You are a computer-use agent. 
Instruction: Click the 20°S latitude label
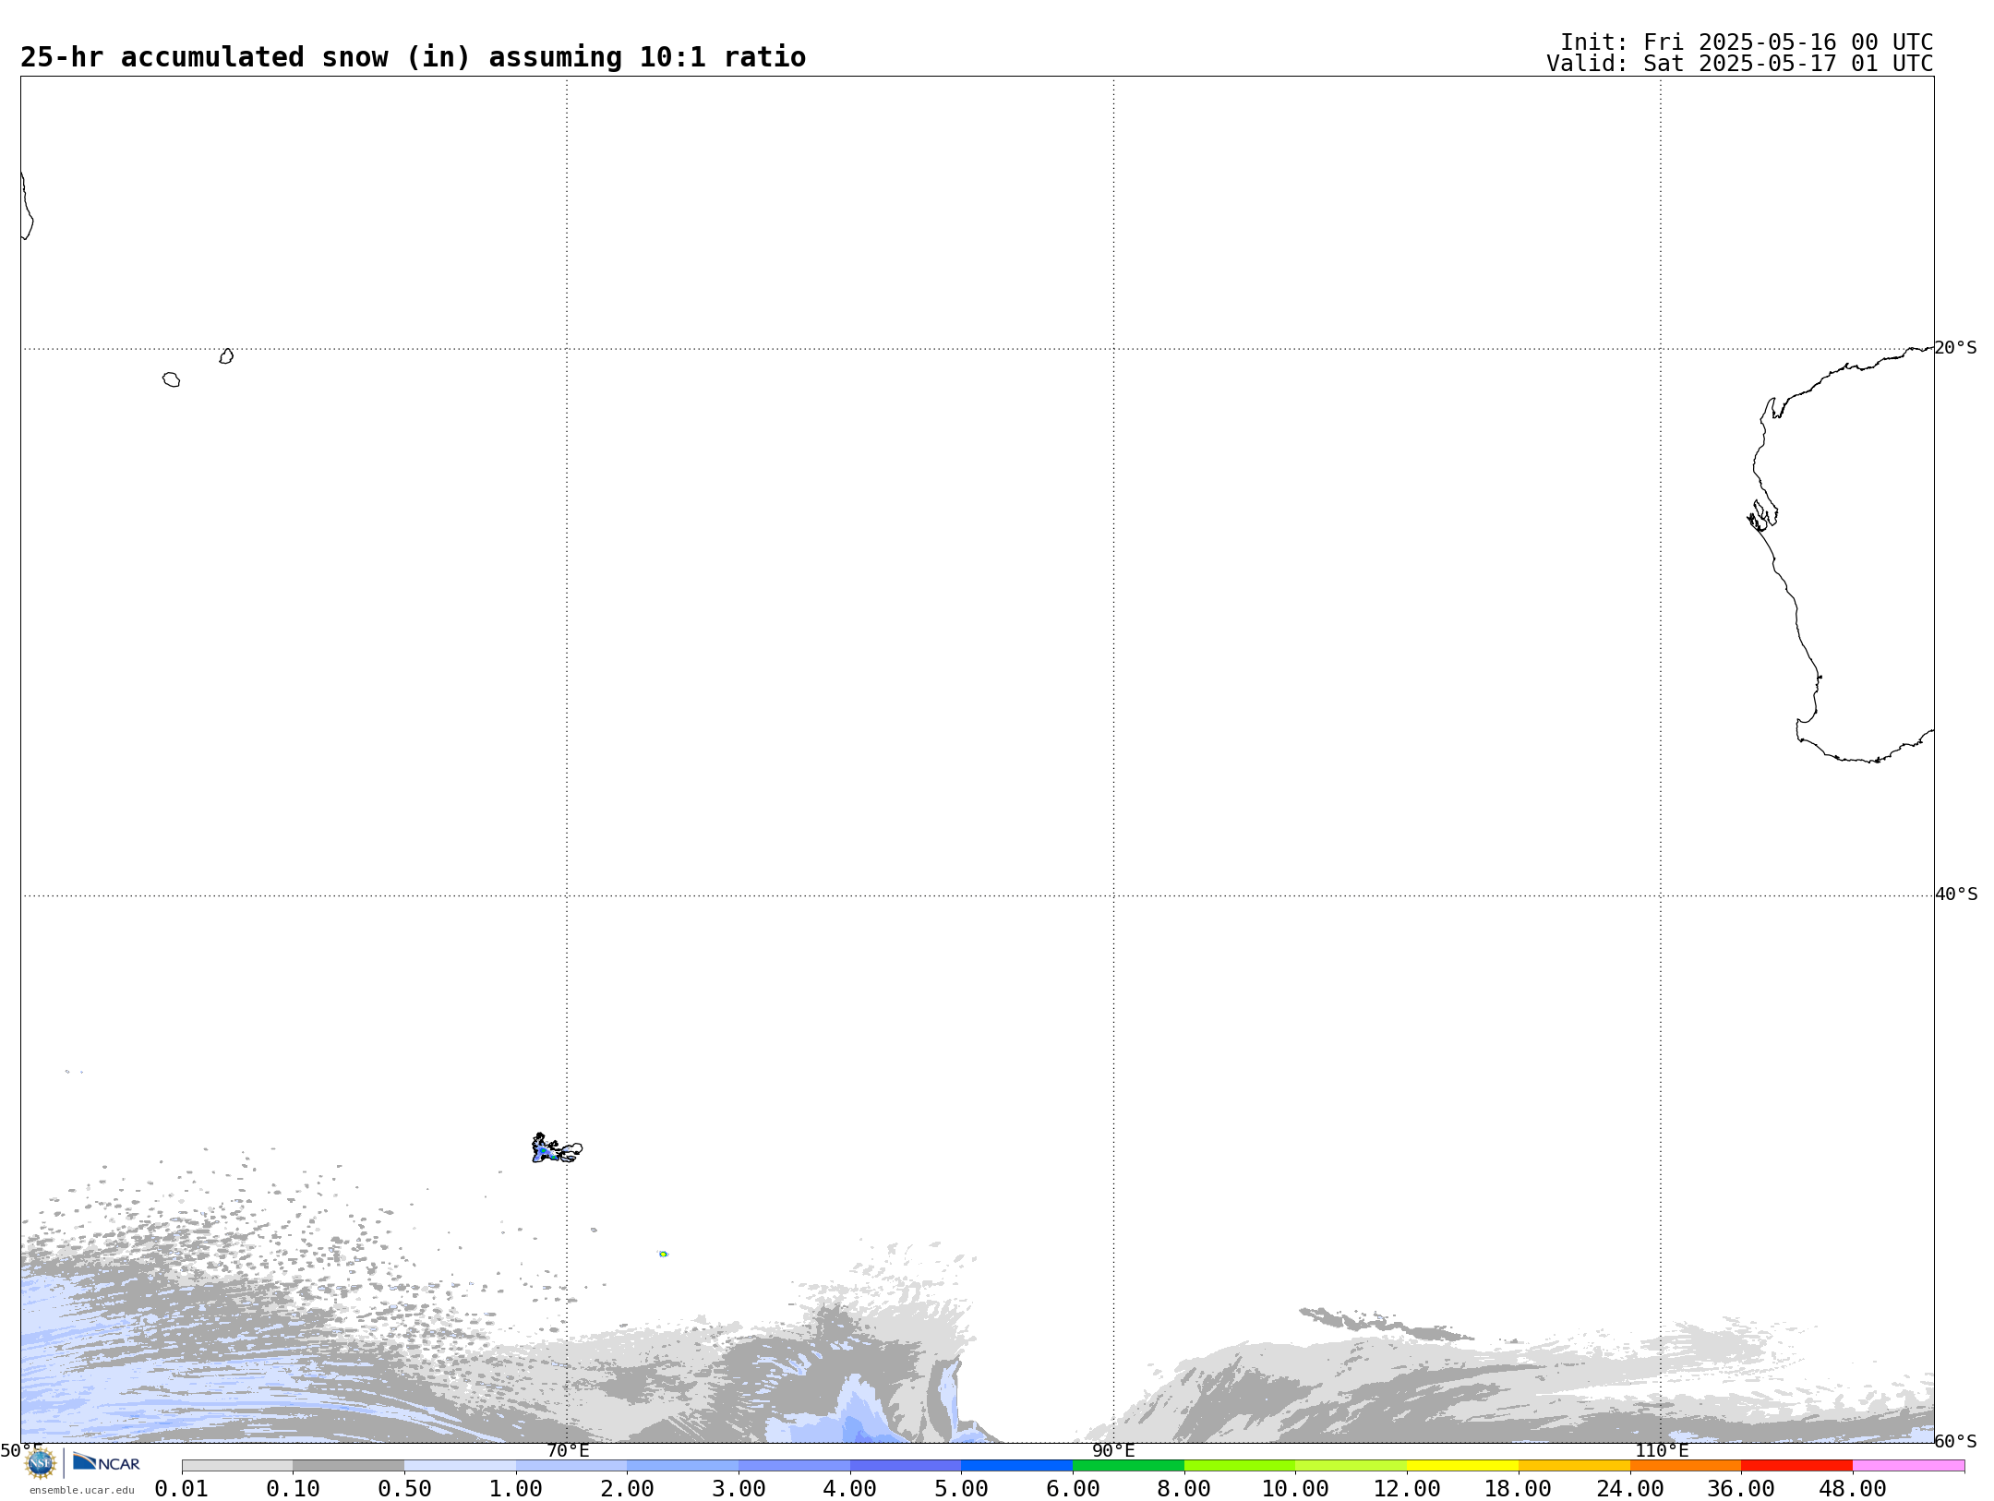pos(1955,348)
